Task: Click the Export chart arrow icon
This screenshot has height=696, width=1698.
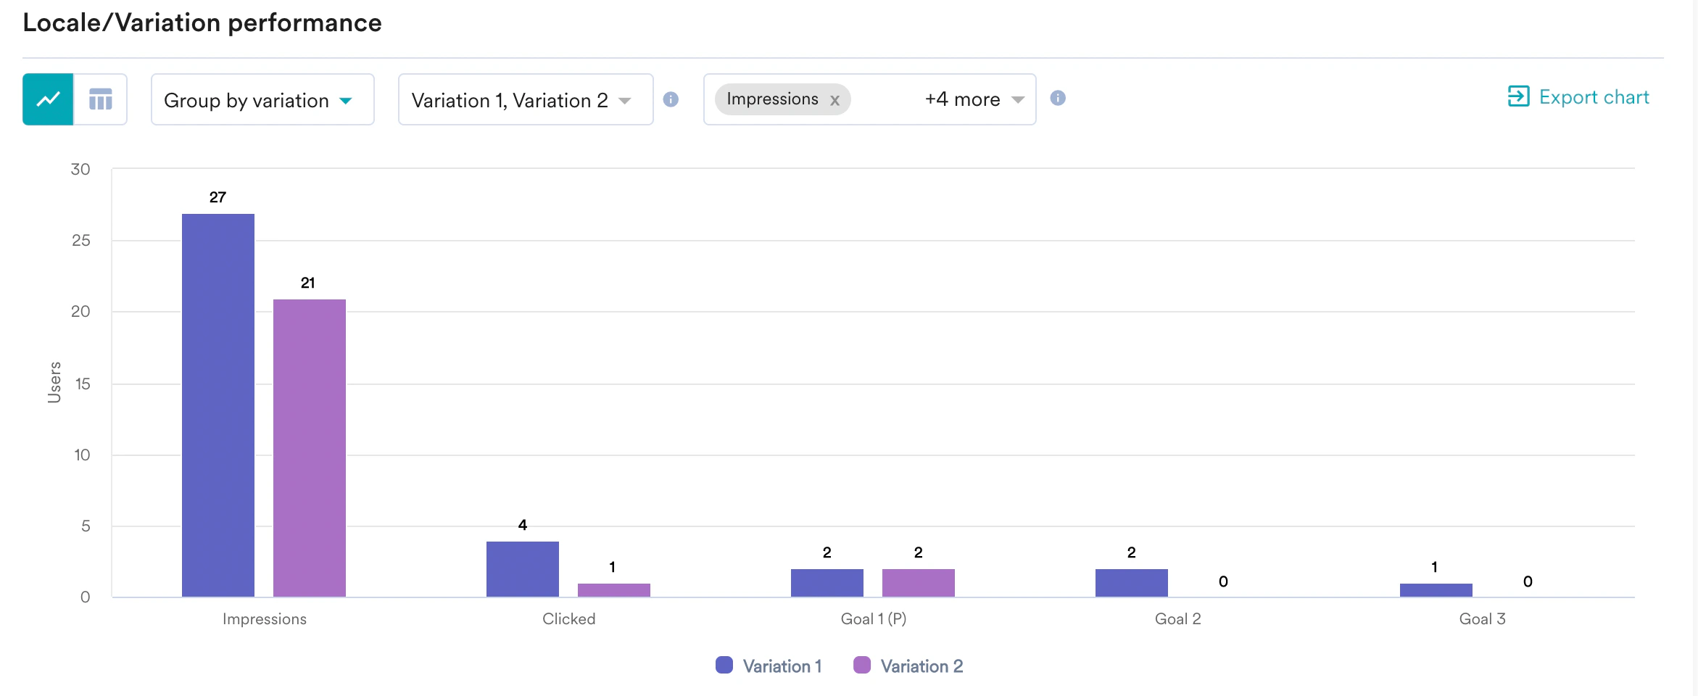Action: 1518,96
